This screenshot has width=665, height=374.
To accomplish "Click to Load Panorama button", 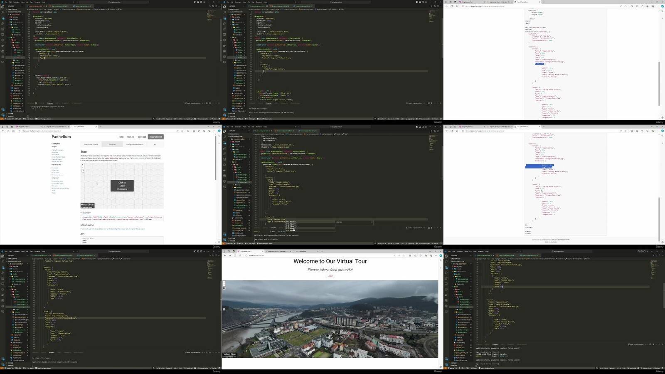I will pyautogui.click(x=122, y=186).
